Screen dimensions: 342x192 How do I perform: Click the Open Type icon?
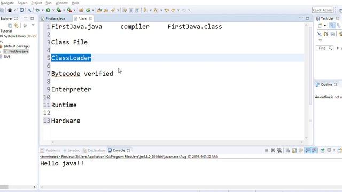click(99, 10)
